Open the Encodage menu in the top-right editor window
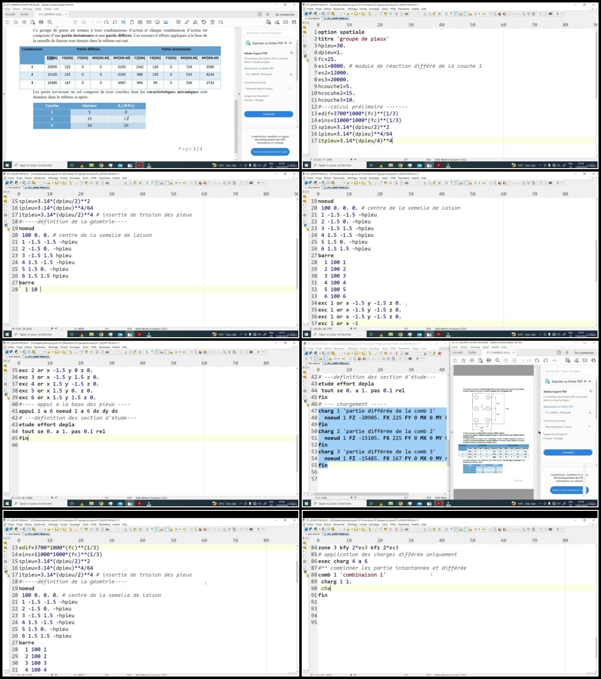The image size is (601, 679). pyautogui.click(x=373, y=9)
